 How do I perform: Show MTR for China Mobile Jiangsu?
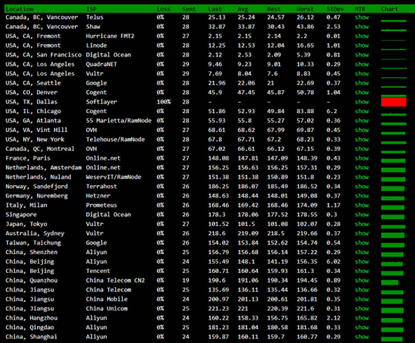coord(361,299)
